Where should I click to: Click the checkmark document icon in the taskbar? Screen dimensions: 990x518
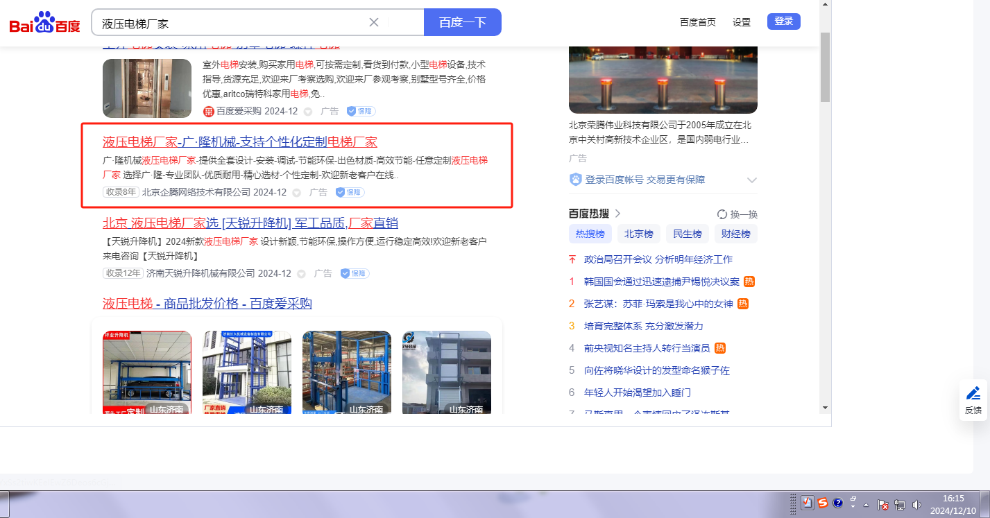pos(808,503)
